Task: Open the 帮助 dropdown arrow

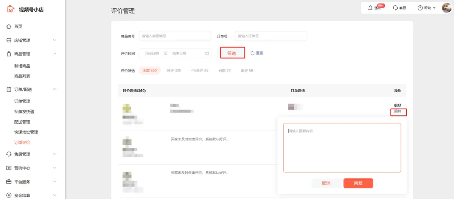Action: pyautogui.click(x=434, y=8)
